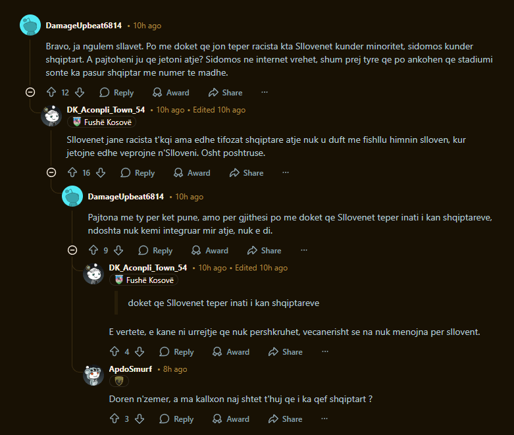The image size is (514, 435).
Task: Open more options menu on ApdoSmurf's comment
Action: (x=324, y=419)
